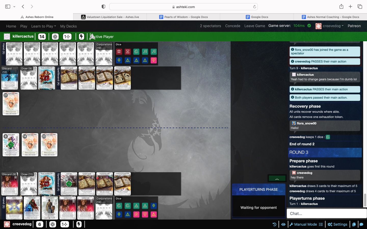This screenshot has width=367, height=229.
Task: Toggle the chat bubble icon in bottom bar
Action: pos(361,224)
